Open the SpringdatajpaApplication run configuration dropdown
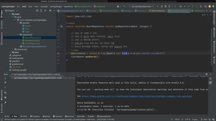216x121 pixels. [141, 6]
